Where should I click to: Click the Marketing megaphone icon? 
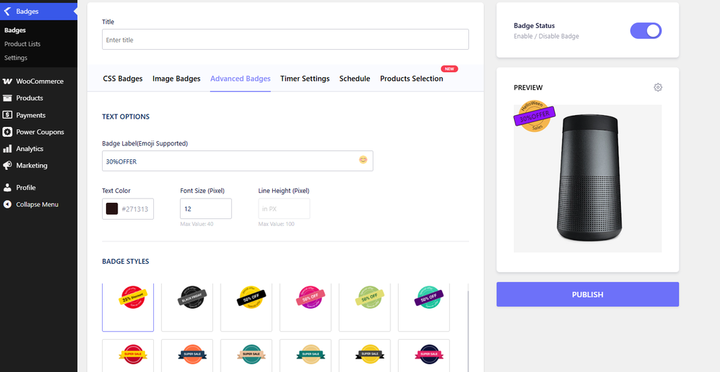[x=7, y=166]
